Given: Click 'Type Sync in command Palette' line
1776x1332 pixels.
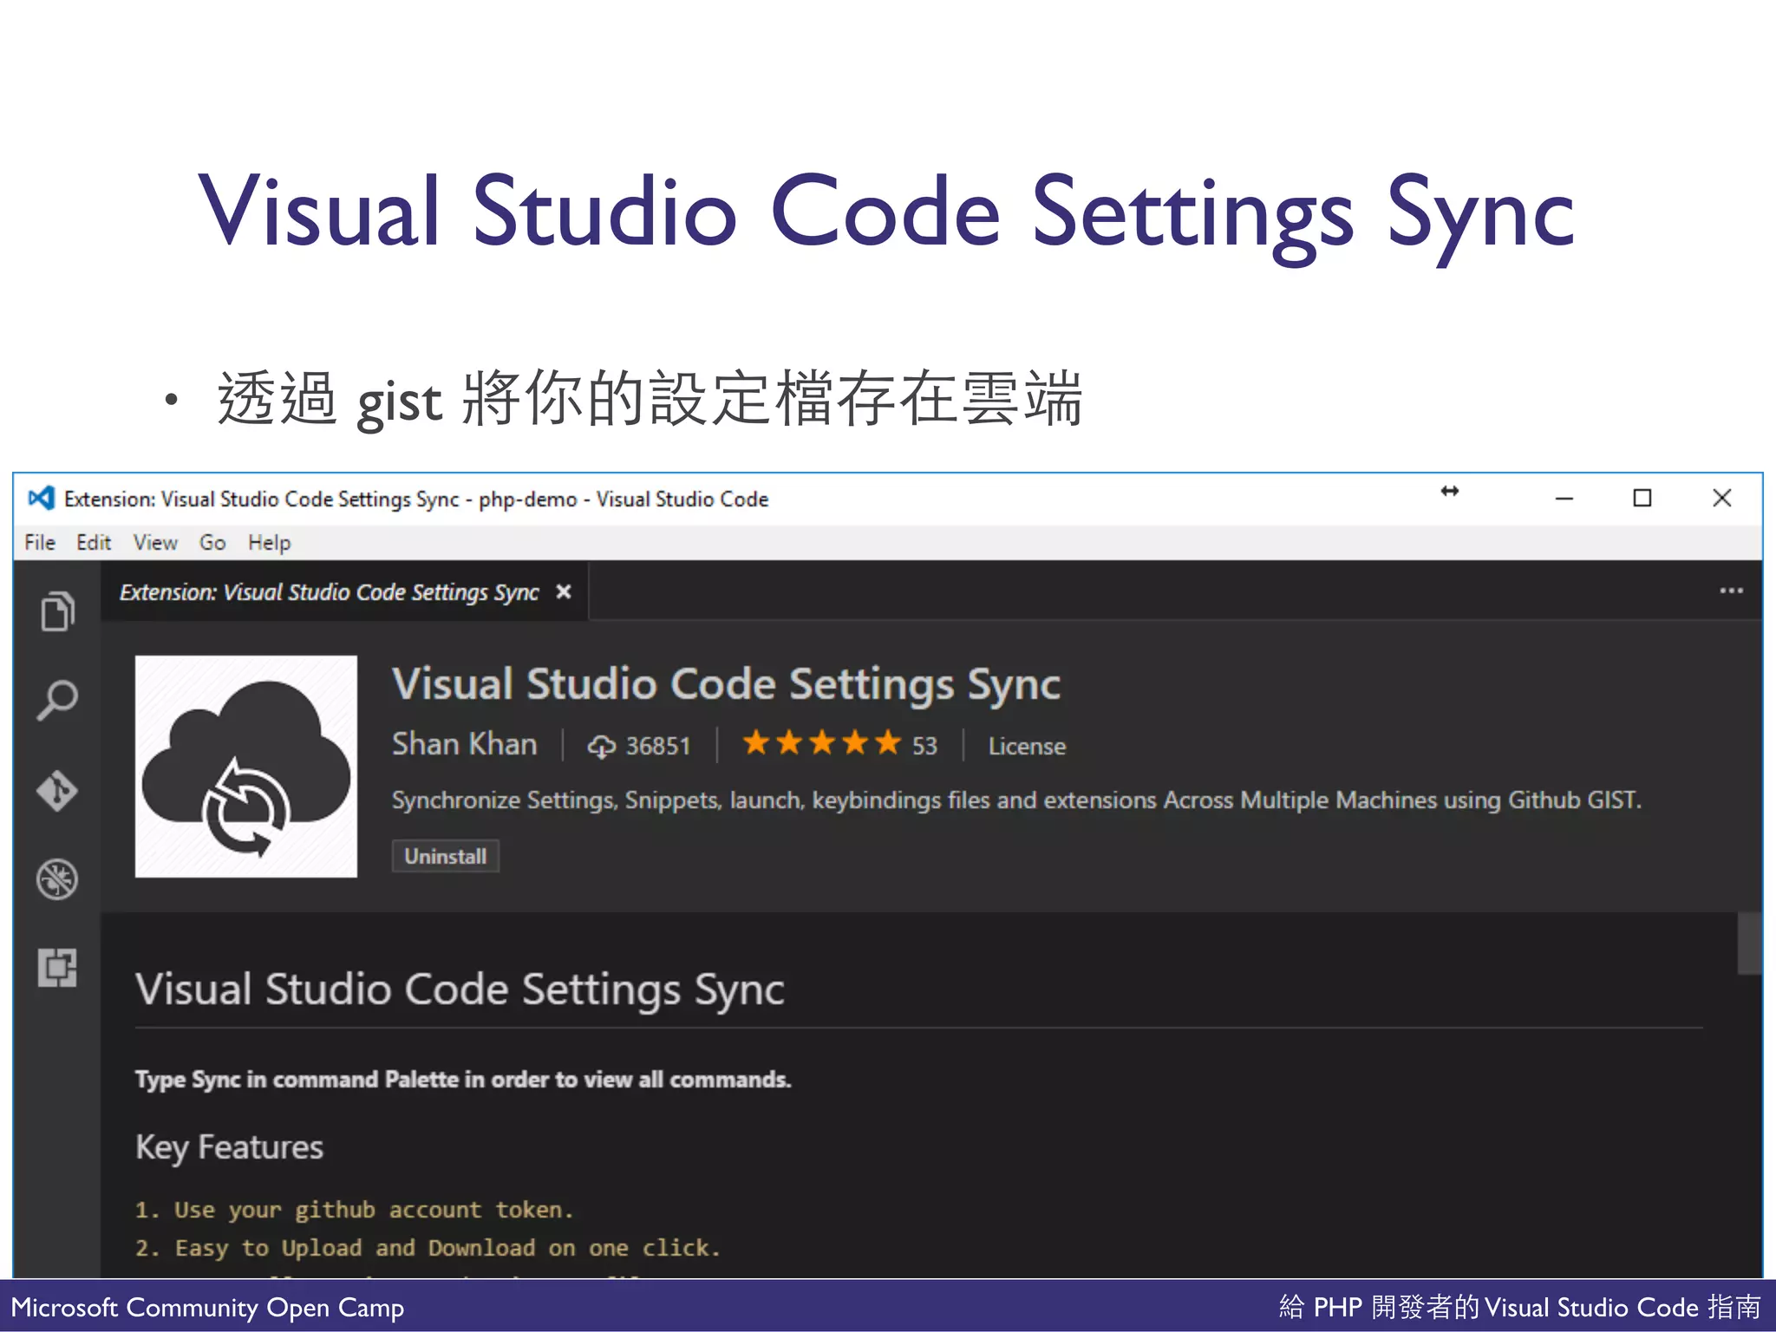Looking at the screenshot, I should [x=463, y=1080].
